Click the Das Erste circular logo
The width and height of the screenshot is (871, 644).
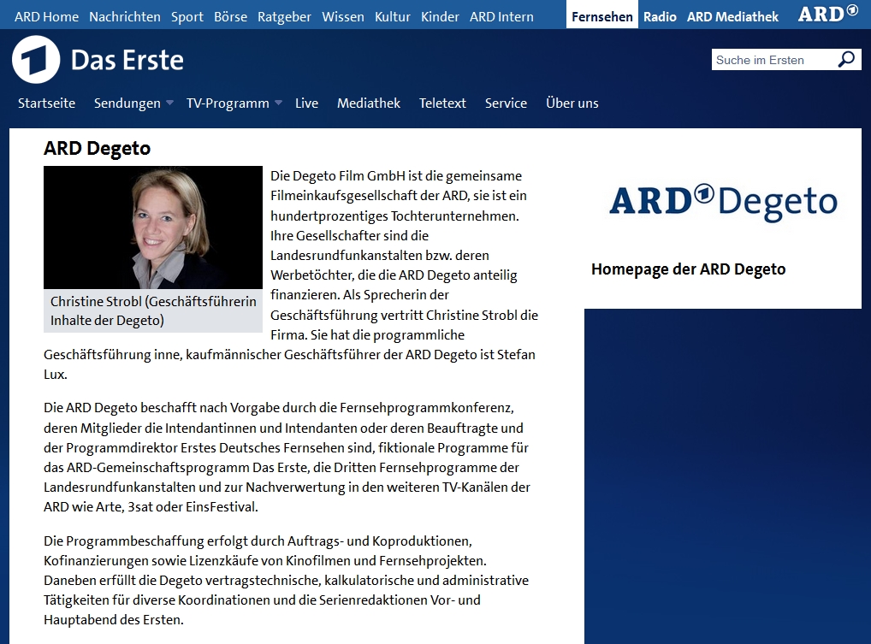tap(36, 59)
